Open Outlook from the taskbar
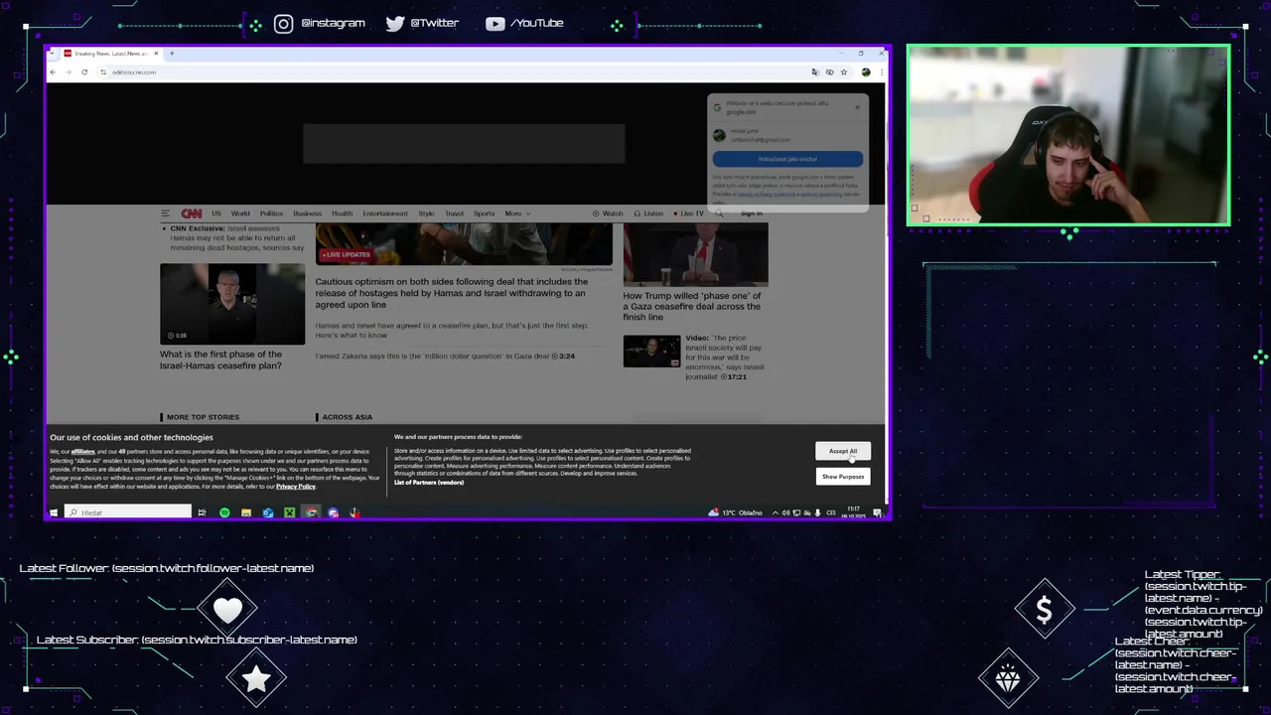This screenshot has width=1271, height=715. pyautogui.click(x=268, y=512)
